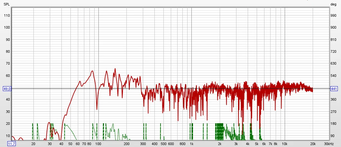
Task: Click the 2k frequency axis label
Action: (220, 144)
